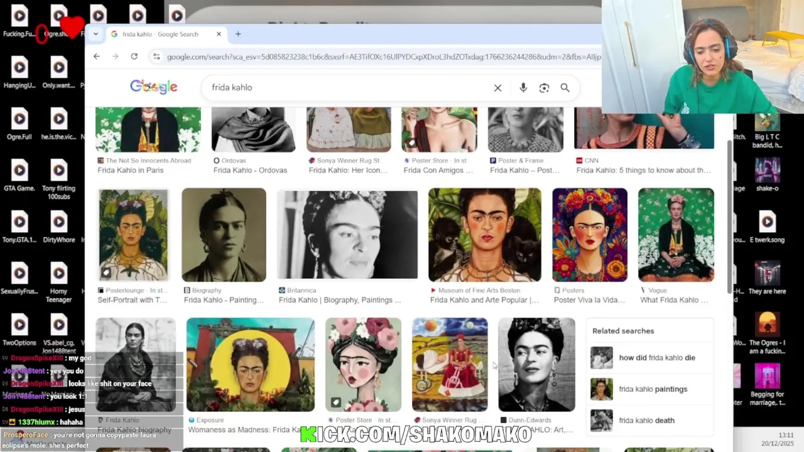Open a new Chrome tab
Image resolution: width=804 pixels, height=452 pixels.
[x=238, y=34]
